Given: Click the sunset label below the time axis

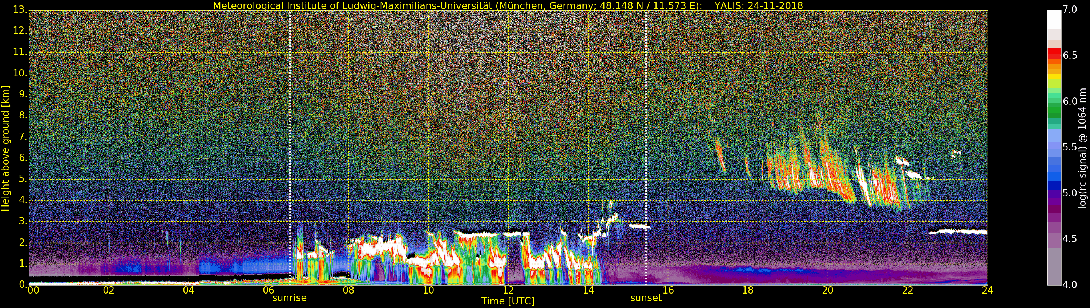Looking at the screenshot, I should pos(646,298).
